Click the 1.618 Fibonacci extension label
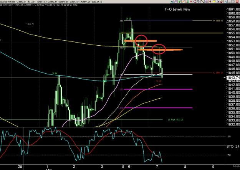Viewport: 240px width, 170px height. coord(121,108)
